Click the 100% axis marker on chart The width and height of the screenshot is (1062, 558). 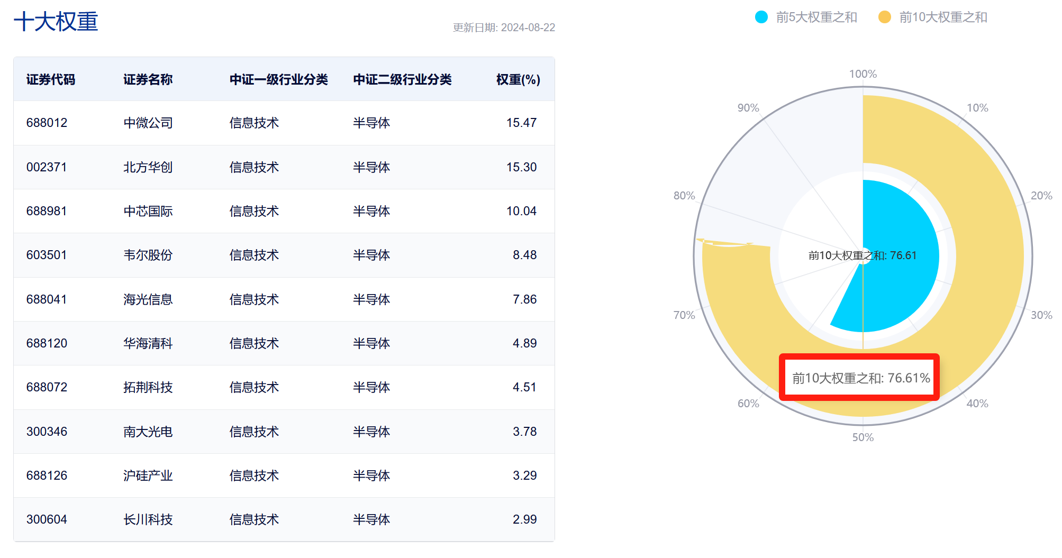[862, 74]
